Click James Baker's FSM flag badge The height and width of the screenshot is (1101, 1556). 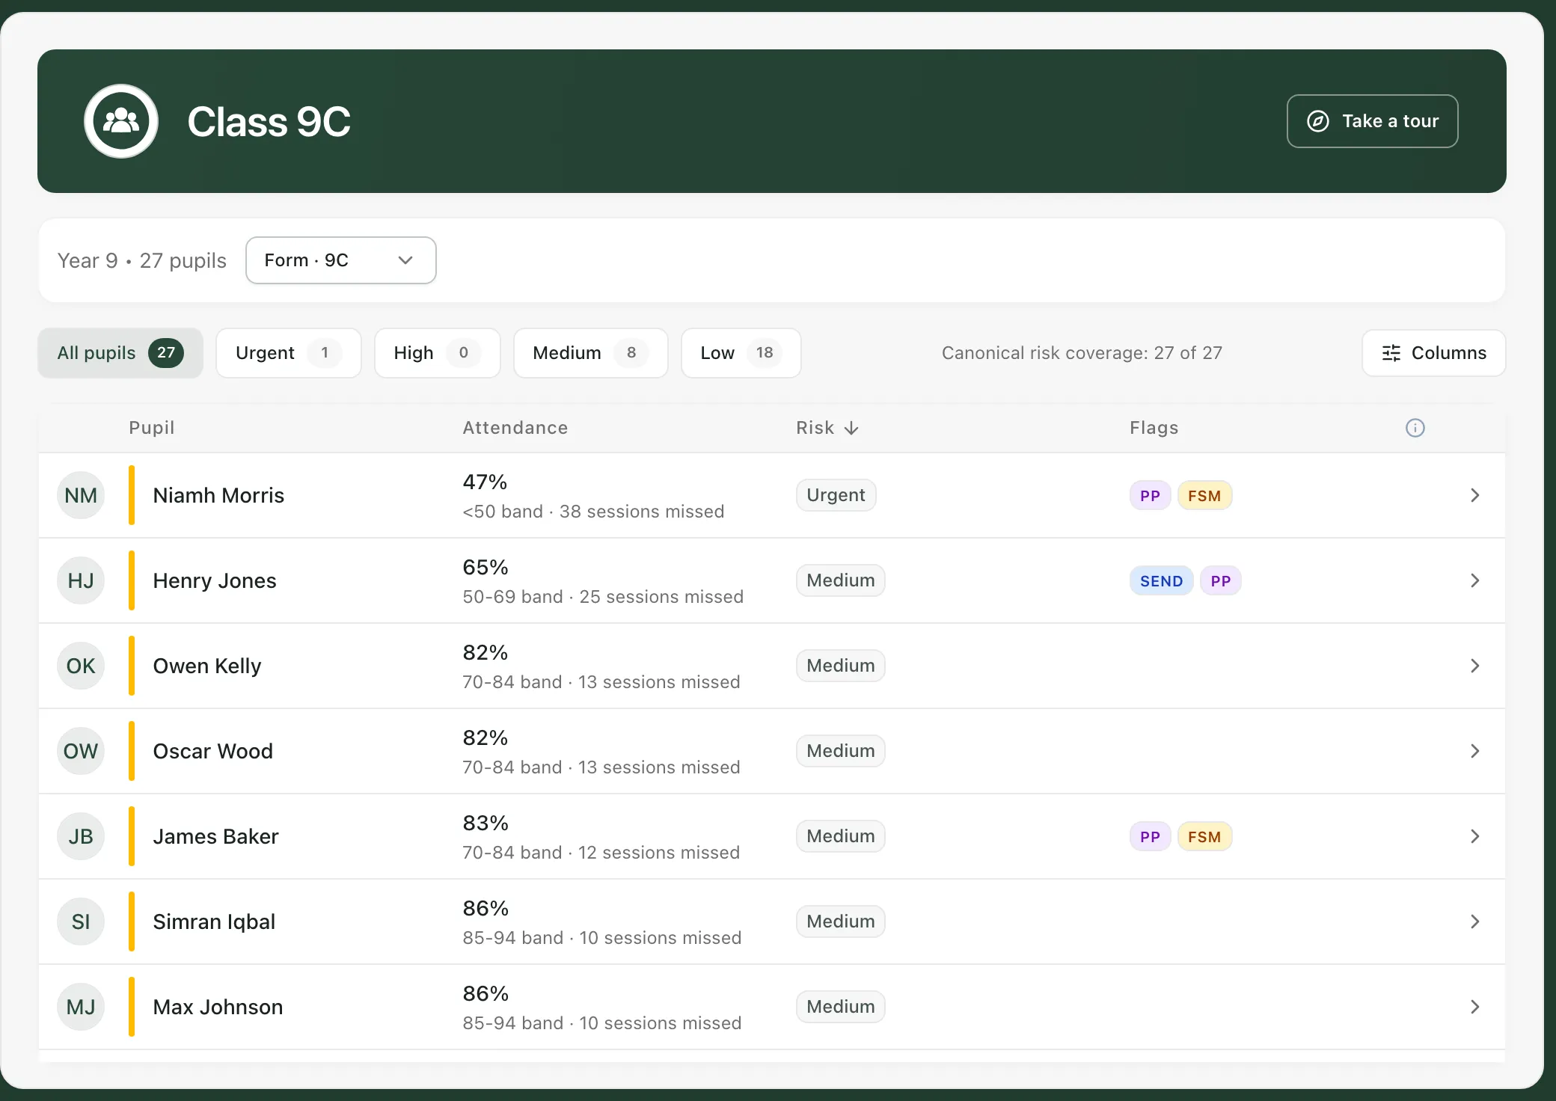[x=1204, y=836]
